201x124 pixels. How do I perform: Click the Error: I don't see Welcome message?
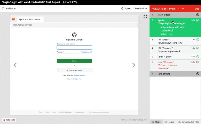(167, 67)
